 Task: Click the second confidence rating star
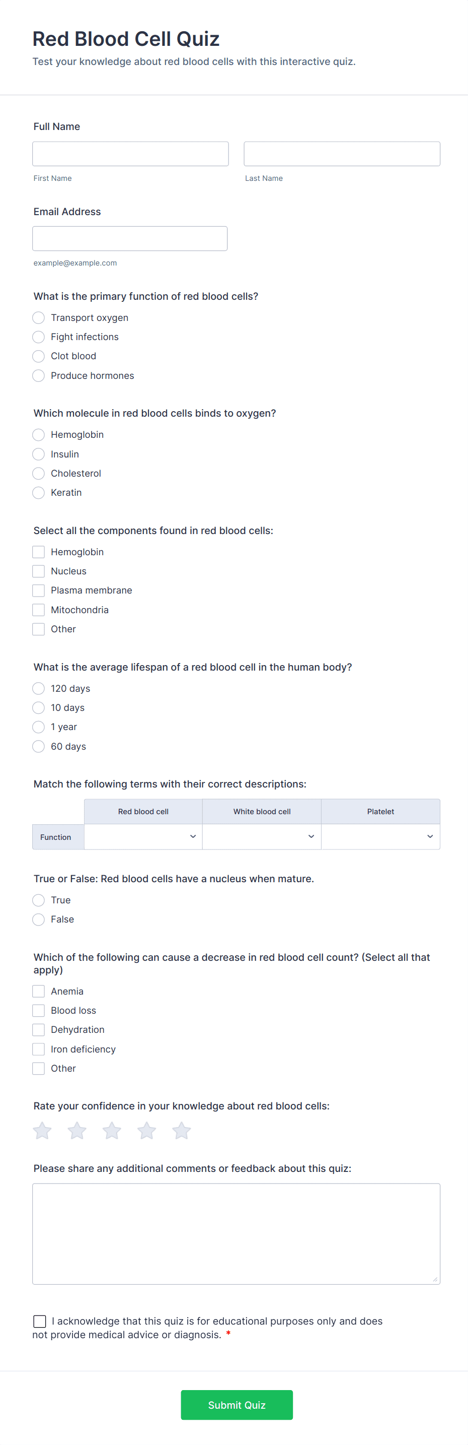(x=77, y=1130)
